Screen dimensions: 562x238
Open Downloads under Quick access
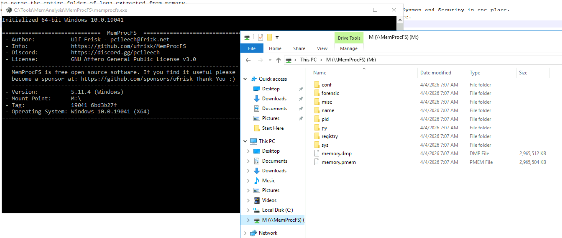[274, 99]
